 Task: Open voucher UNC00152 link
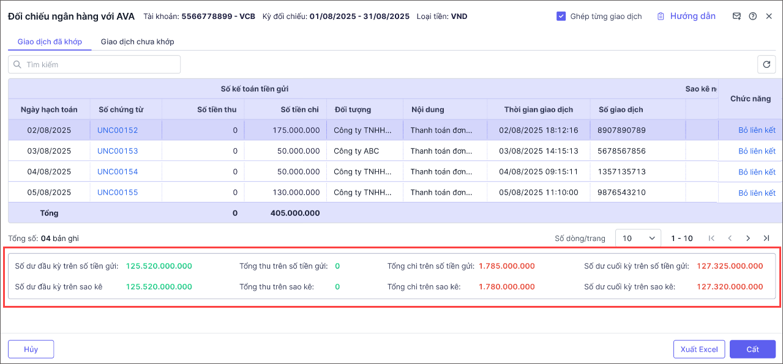point(118,130)
